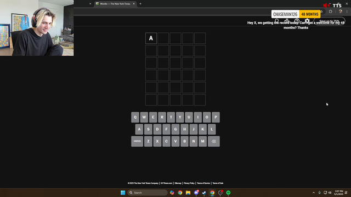This screenshot has width=351, height=197.
Task: Tap the G key on Wordle keyboard
Action: pyautogui.click(x=175, y=129)
